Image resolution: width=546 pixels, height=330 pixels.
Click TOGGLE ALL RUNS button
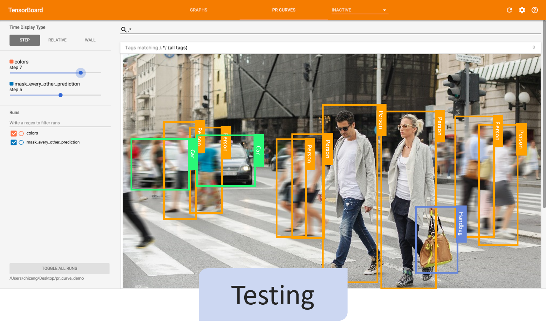tap(59, 269)
